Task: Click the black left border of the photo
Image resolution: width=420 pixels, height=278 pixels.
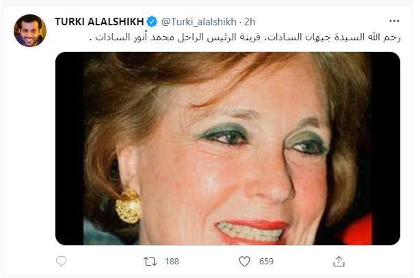Action: pos(70,148)
